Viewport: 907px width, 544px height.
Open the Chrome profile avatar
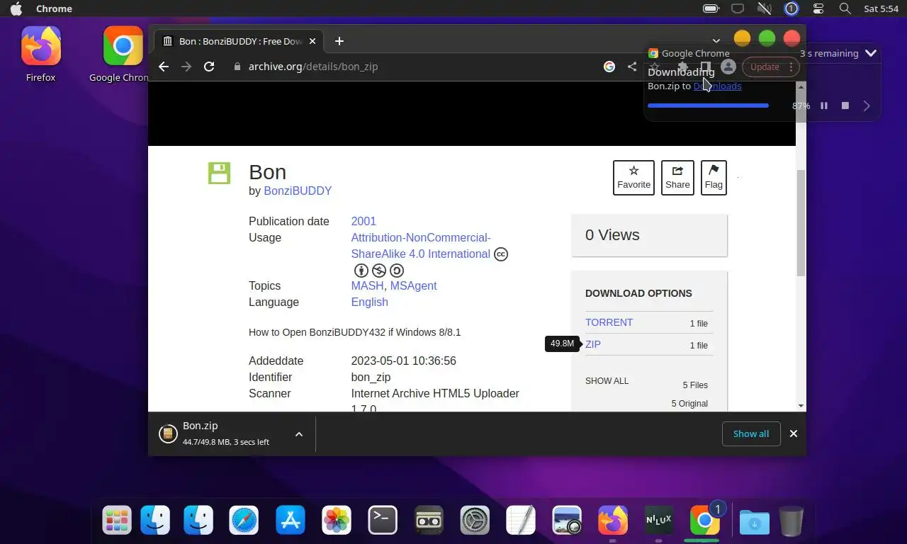[728, 67]
